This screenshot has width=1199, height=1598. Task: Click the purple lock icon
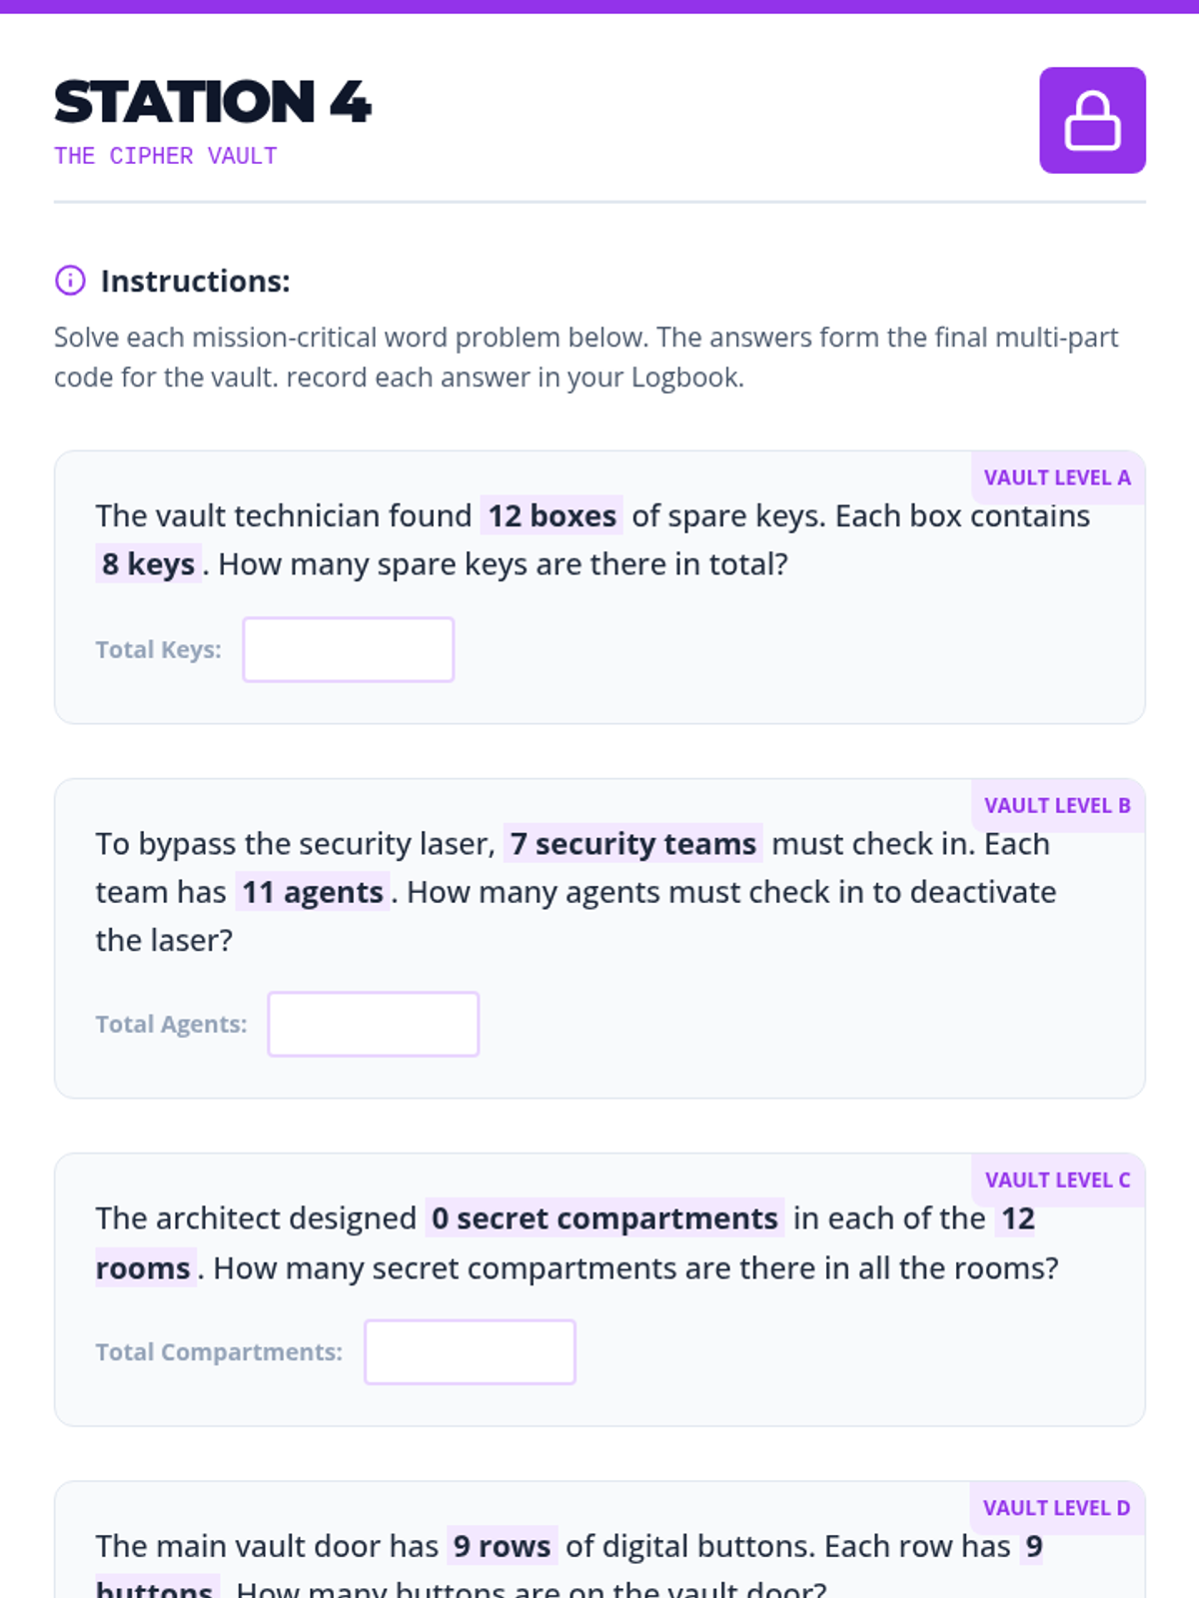(x=1092, y=121)
